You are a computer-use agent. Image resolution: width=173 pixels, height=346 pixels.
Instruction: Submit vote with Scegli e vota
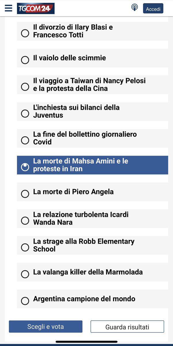(x=46, y=327)
